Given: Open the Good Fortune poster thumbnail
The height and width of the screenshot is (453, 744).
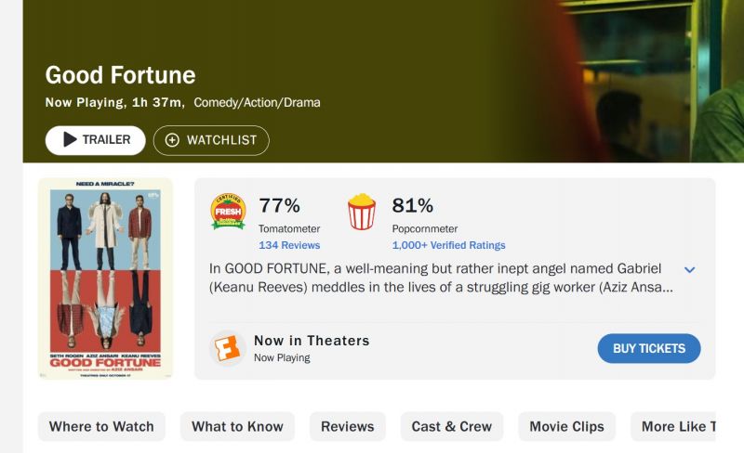Looking at the screenshot, I should coord(105,278).
